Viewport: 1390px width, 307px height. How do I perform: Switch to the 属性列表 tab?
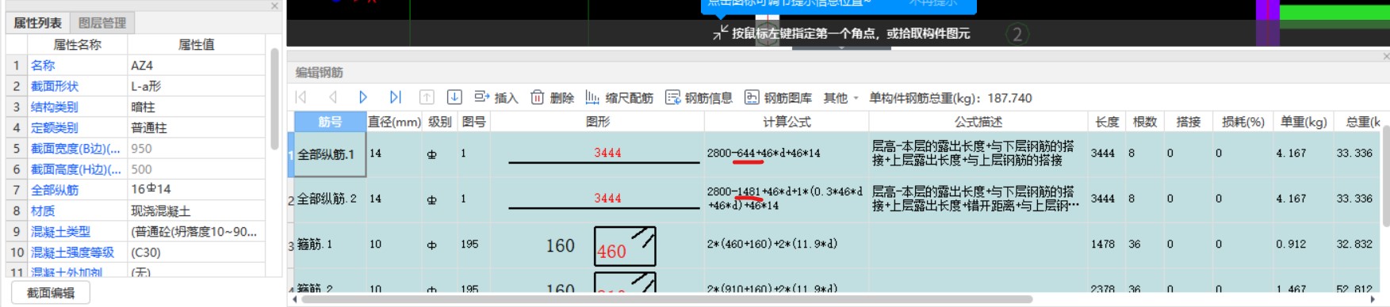coord(37,23)
